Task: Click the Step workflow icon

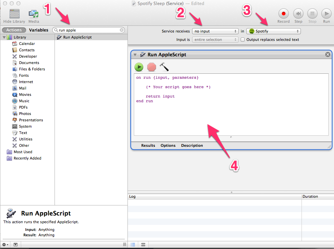Action: click(298, 14)
